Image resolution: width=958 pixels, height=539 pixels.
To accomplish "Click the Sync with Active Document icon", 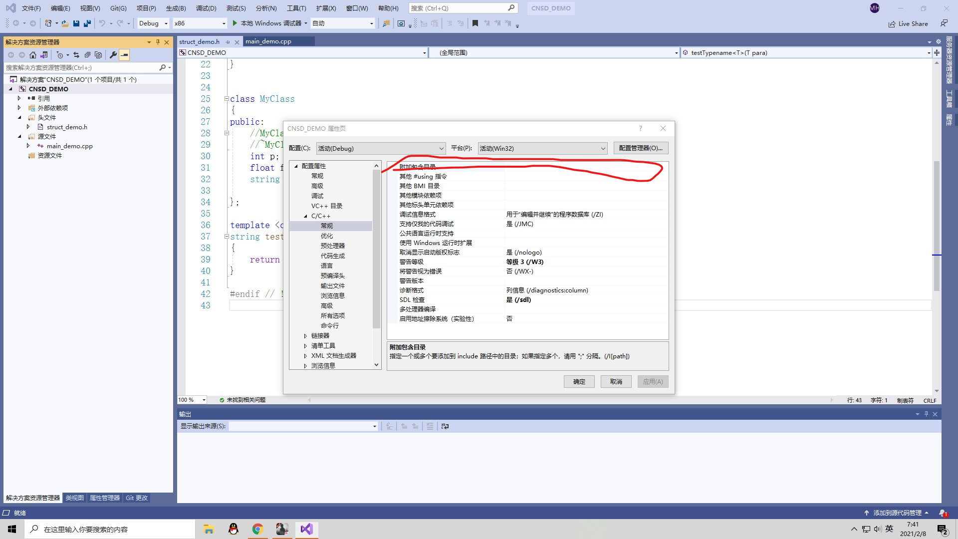I will 76,55.
